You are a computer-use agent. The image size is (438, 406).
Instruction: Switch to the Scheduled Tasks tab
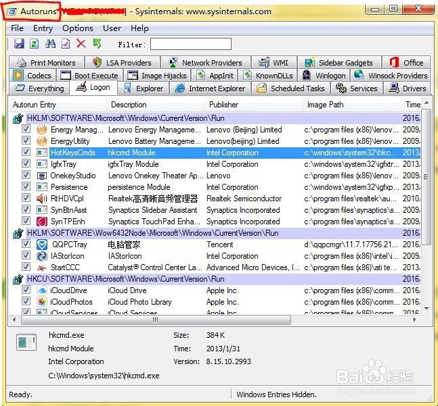pos(290,88)
